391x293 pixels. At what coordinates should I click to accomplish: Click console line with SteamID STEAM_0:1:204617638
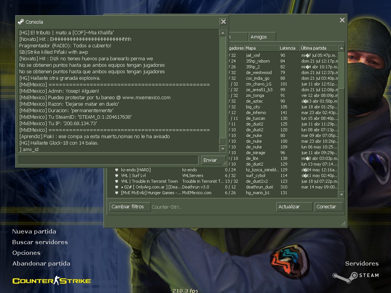pos(75,117)
